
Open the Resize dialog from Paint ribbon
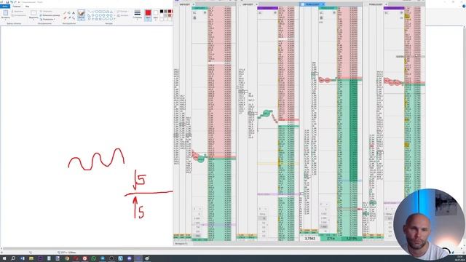pyautogui.click(x=50, y=15)
